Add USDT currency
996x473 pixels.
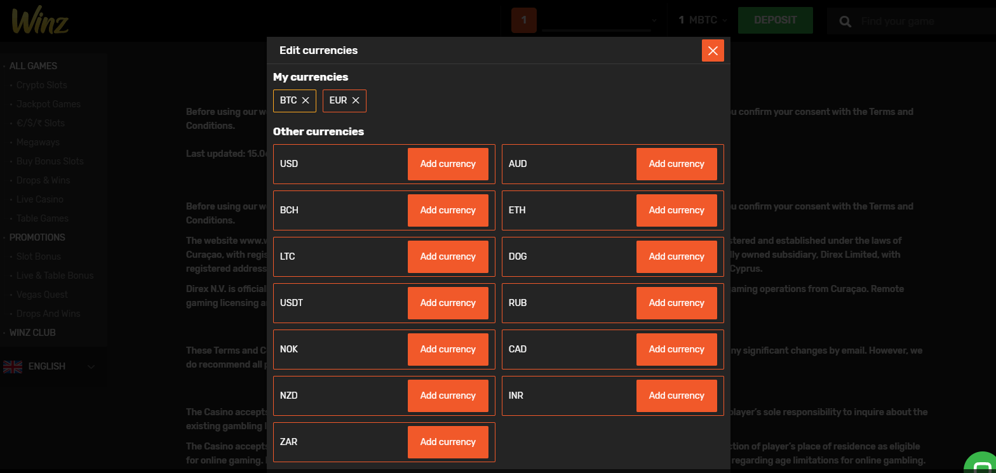448,303
